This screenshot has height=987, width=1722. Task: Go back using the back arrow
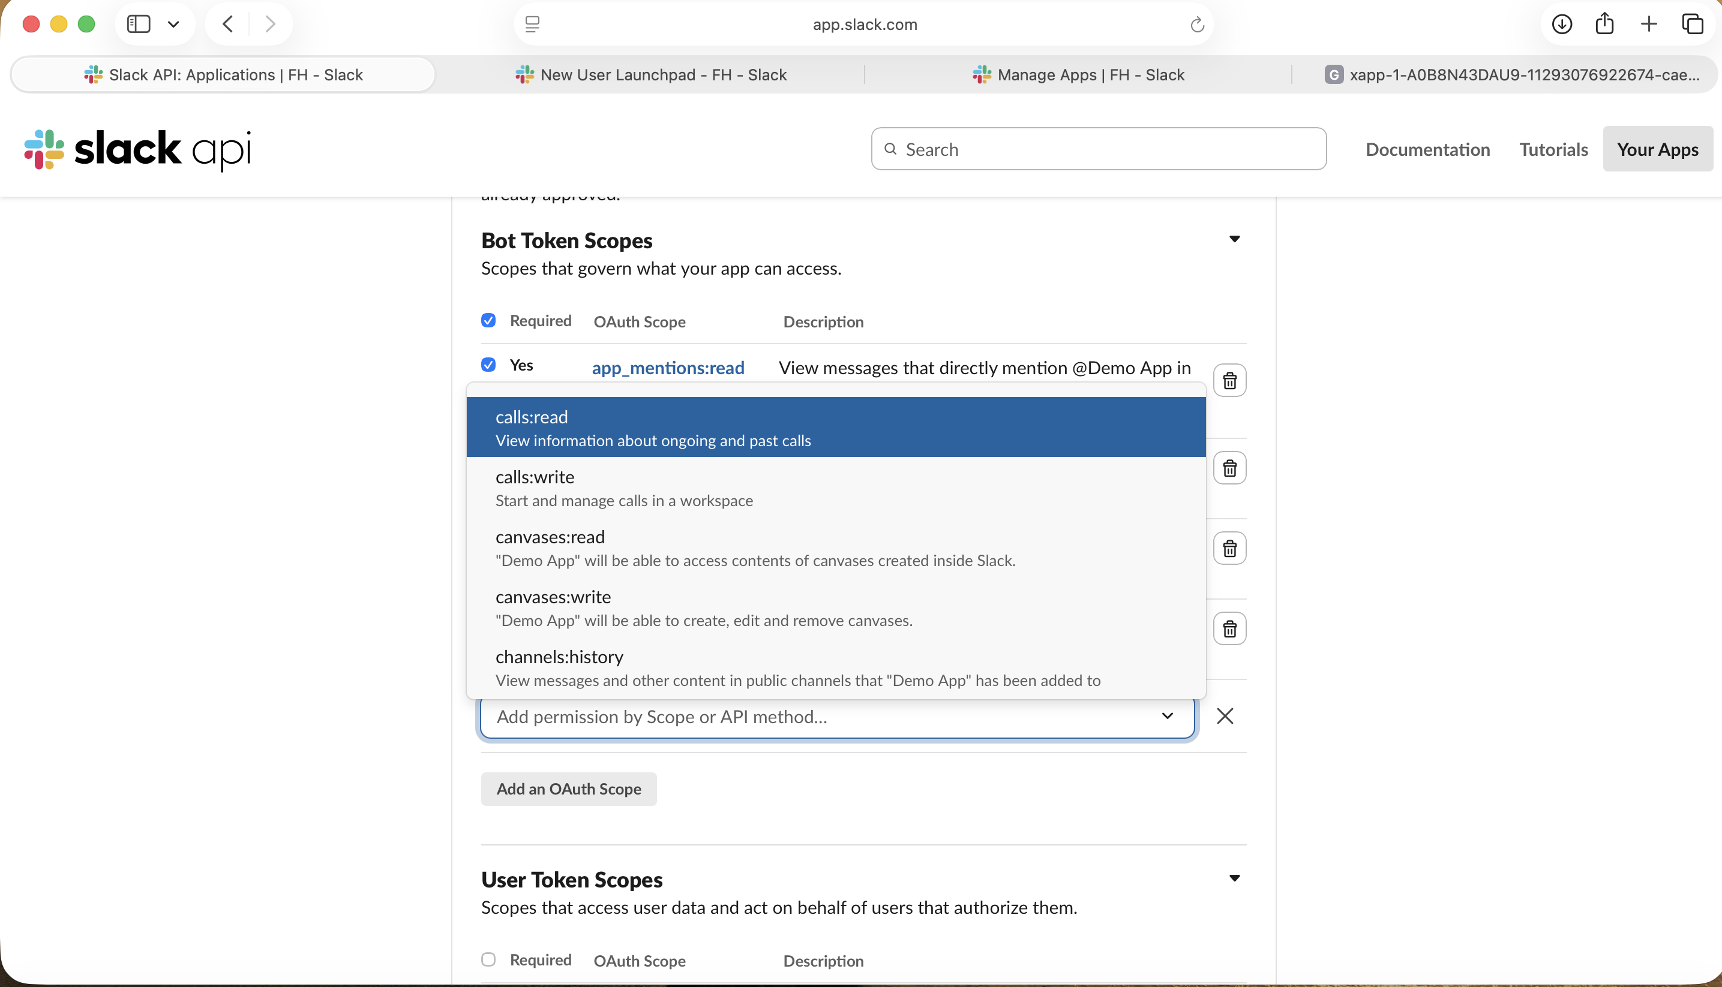pos(228,25)
